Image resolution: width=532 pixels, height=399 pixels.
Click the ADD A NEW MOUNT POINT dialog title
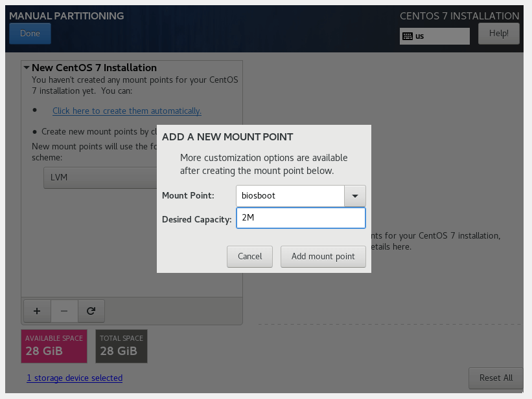pos(227,137)
